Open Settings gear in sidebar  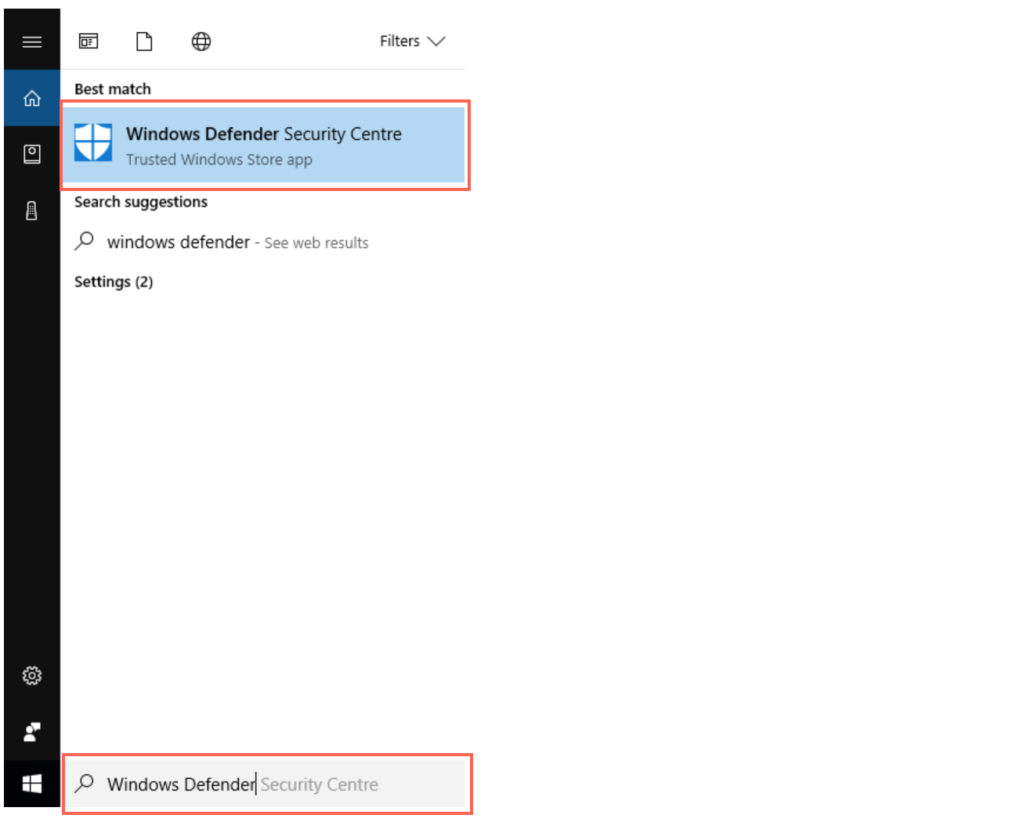coord(32,676)
